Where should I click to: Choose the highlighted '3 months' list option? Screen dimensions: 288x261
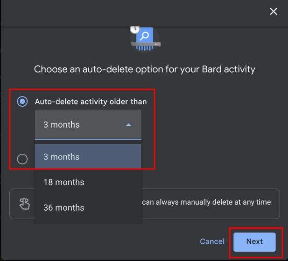88,157
